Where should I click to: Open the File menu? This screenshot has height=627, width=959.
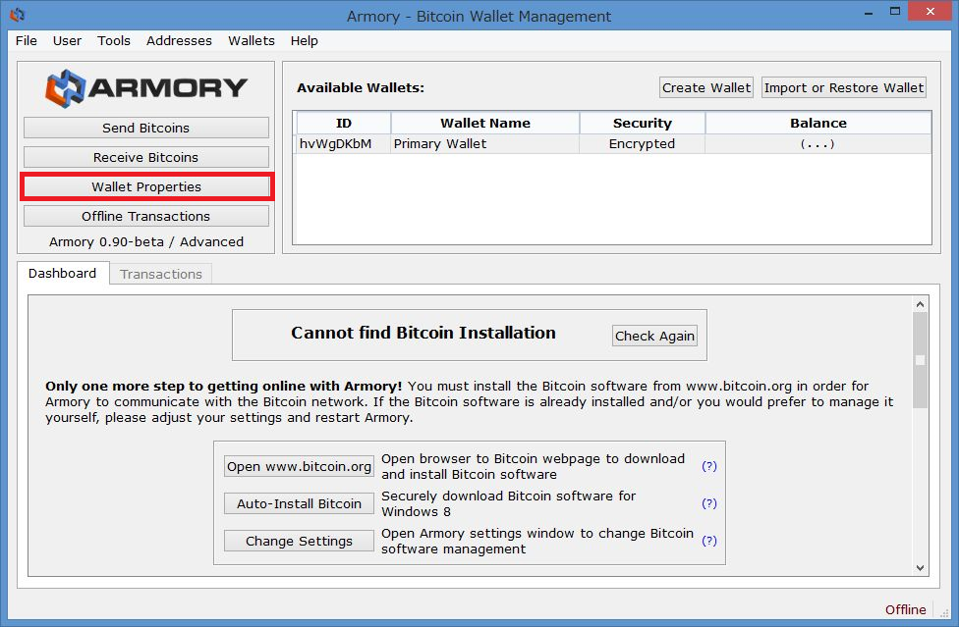[x=27, y=41]
